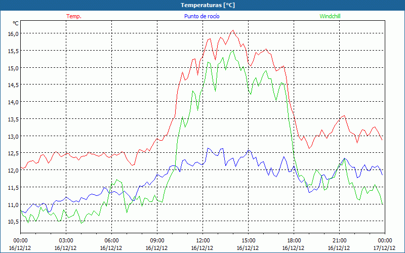Click the 17/12/12 date label
This screenshot has width=405, height=253.
point(384,248)
